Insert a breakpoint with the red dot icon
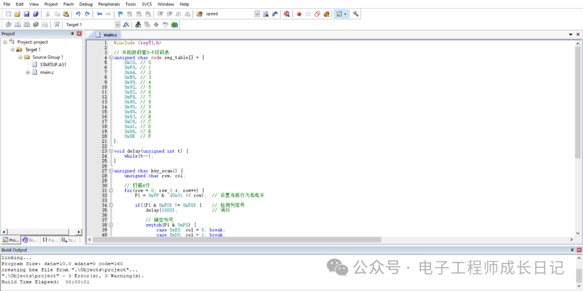 coord(299,13)
